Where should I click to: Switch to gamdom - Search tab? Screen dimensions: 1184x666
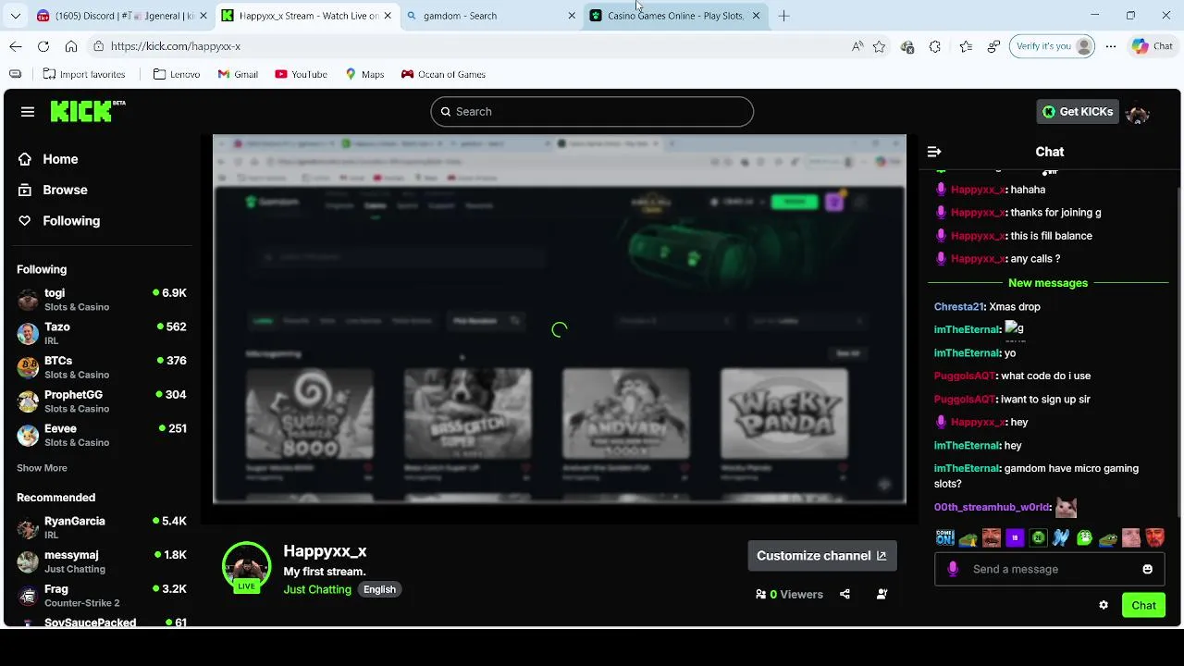(x=492, y=16)
